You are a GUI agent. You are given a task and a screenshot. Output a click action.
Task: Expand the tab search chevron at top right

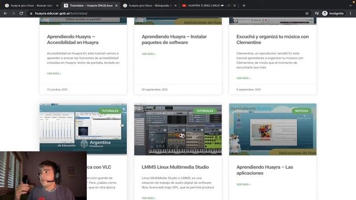[x=350, y=6]
